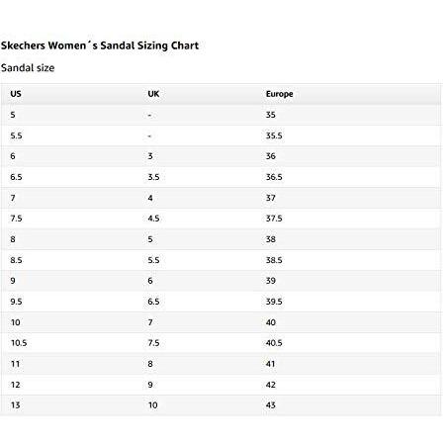443x443 pixels.
Task: Click the US column header
Action: coord(16,94)
